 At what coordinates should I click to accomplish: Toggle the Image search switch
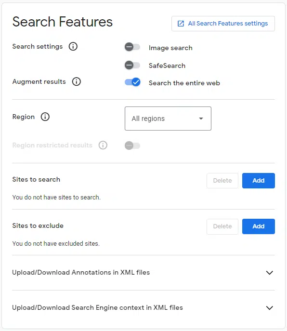(x=132, y=47)
